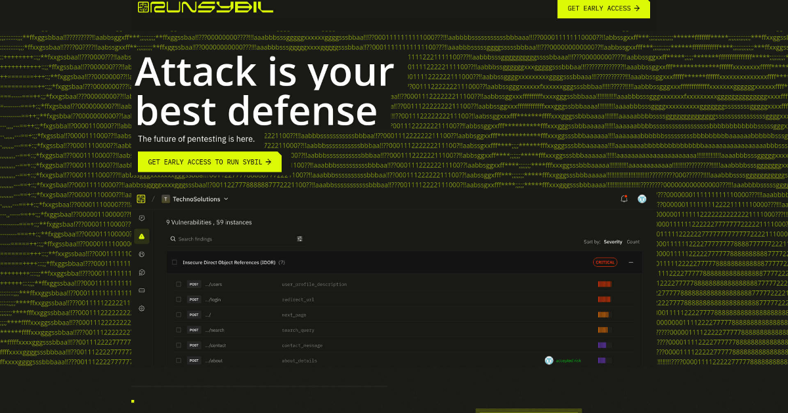This screenshot has width=788, height=413.
Task: Open the settings gear in the sidebar
Action: click(x=142, y=308)
